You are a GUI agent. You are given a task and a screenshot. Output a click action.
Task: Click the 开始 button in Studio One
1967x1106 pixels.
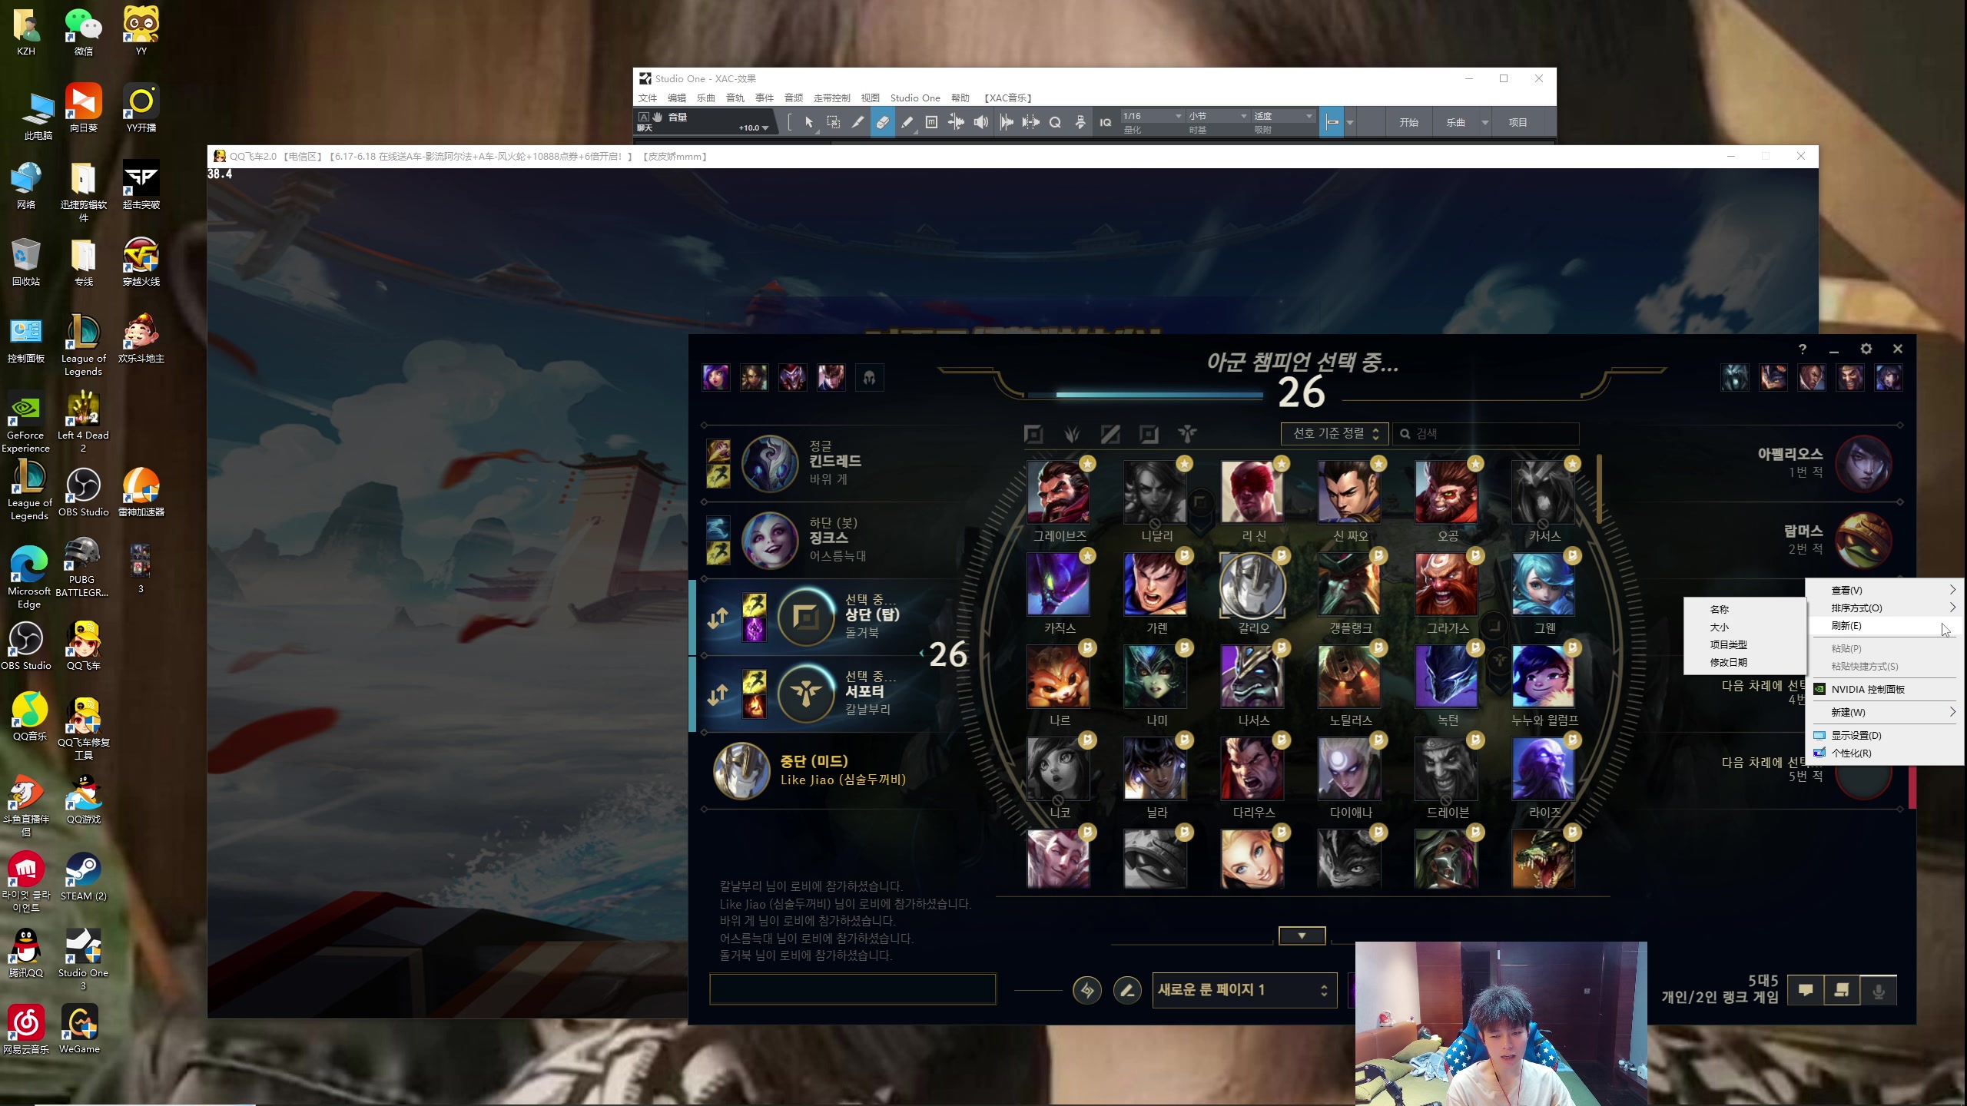pos(1408,122)
